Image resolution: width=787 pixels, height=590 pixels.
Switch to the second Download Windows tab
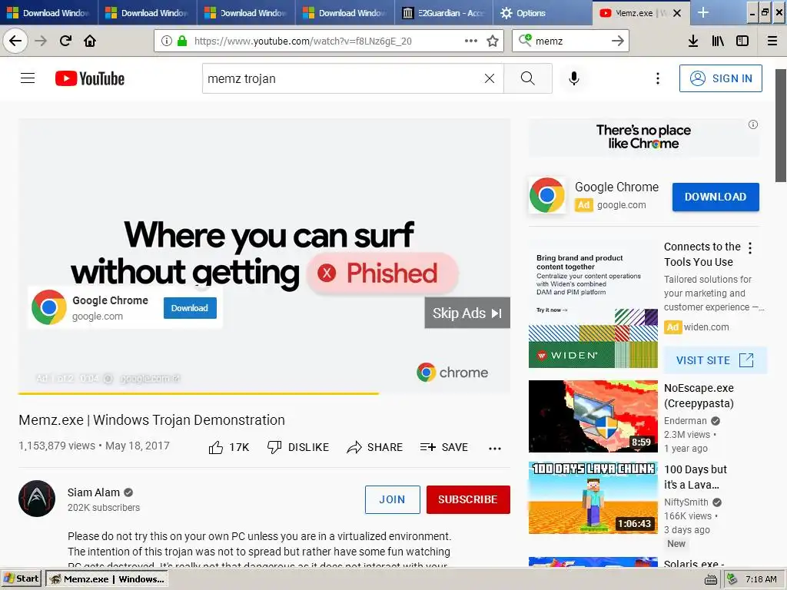click(147, 12)
